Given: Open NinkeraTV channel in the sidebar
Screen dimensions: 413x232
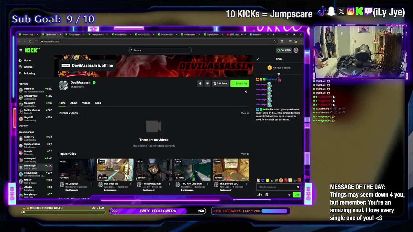Looking at the screenshot, I should click(35, 104).
